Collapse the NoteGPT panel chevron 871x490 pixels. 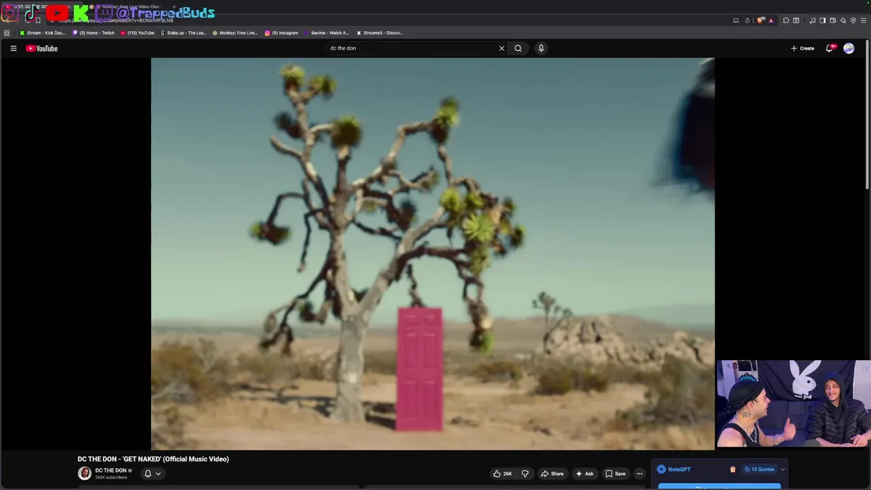tap(783, 469)
